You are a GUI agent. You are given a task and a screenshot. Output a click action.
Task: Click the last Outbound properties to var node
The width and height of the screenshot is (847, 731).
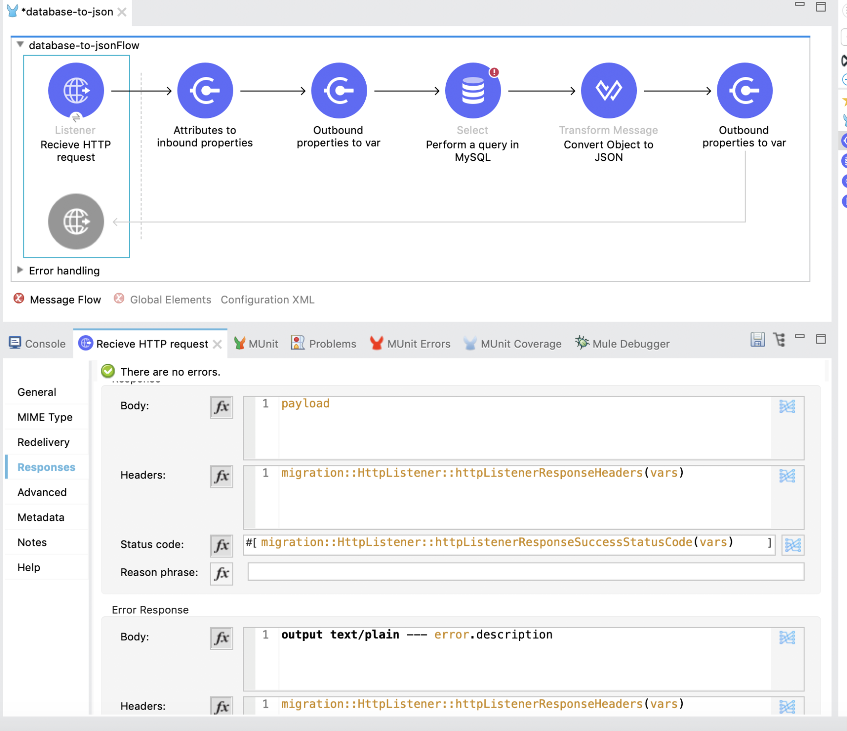tap(744, 91)
